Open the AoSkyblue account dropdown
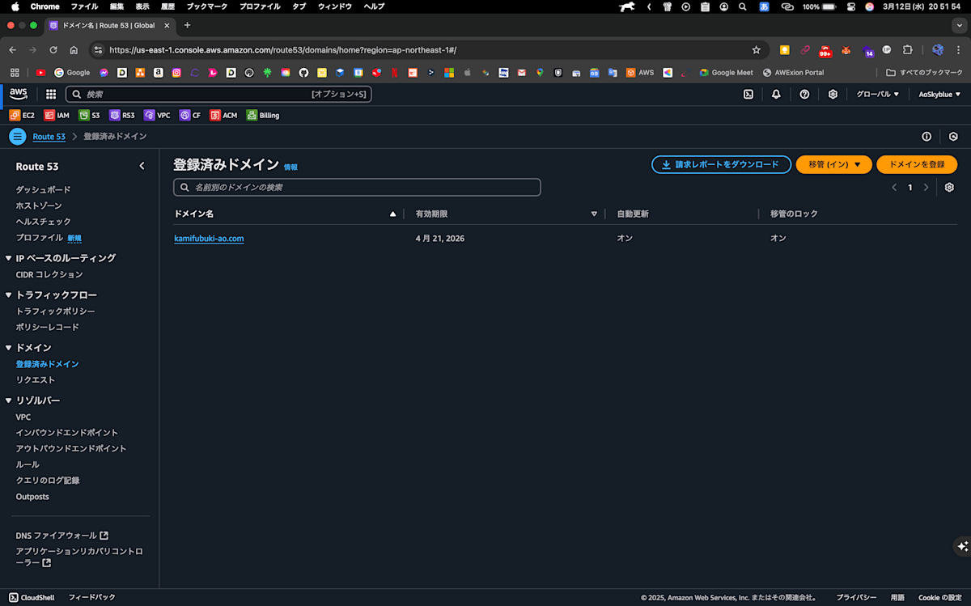Viewport: 971px width, 606px height. (939, 94)
